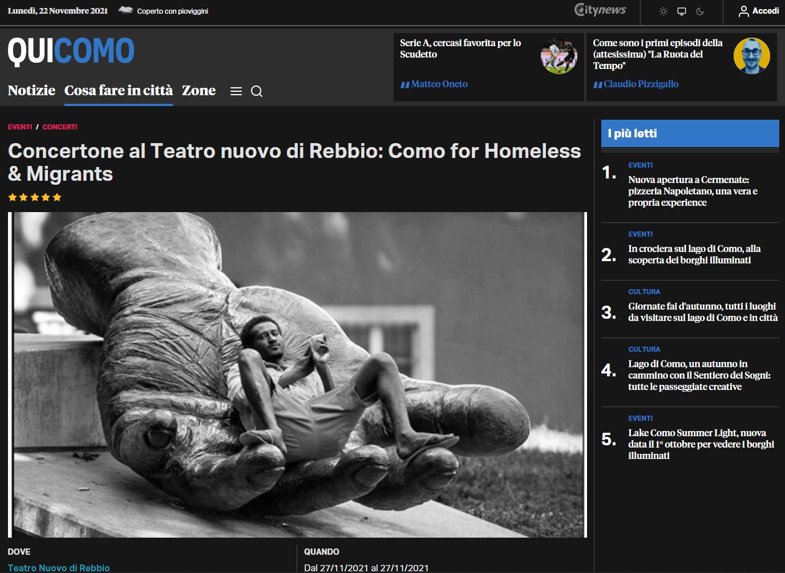Screen dimensions: 785x573
Task: Click Cultura label above Giornate fai article
Action: click(644, 292)
